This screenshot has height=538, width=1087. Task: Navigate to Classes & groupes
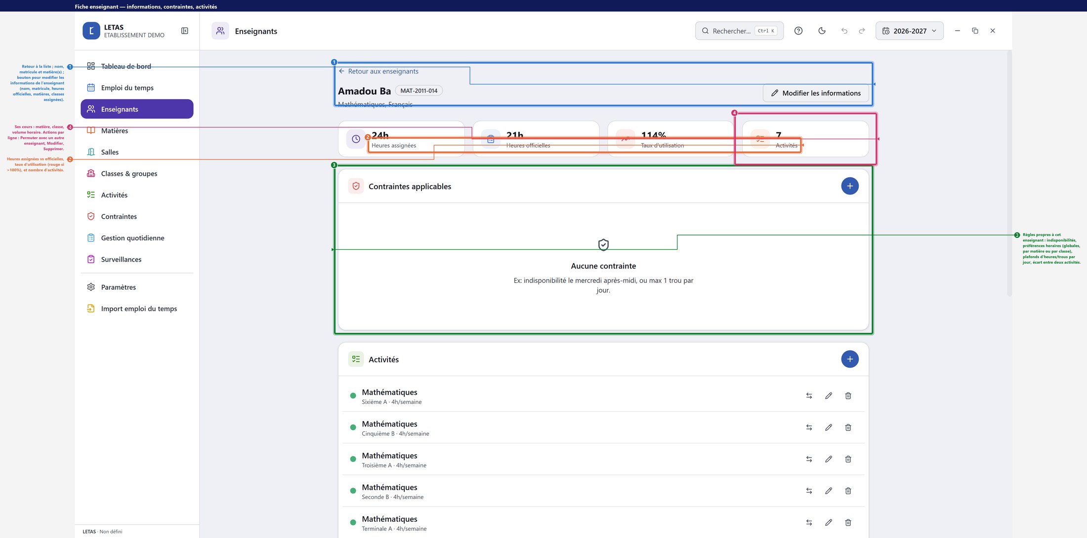tap(137, 174)
